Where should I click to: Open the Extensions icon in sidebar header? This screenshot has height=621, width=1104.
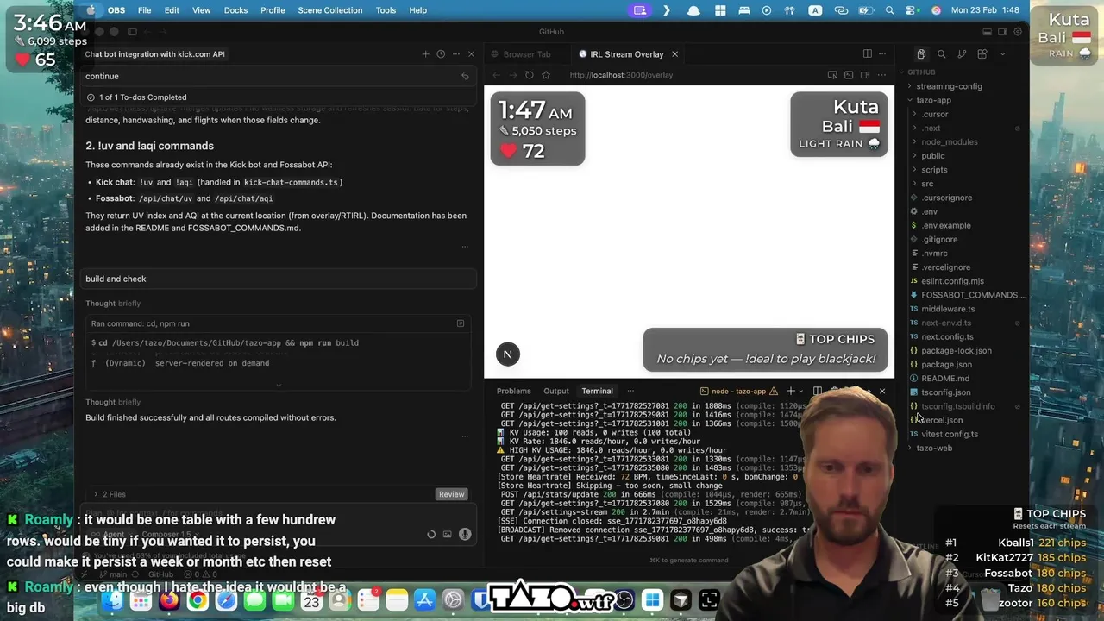(982, 54)
